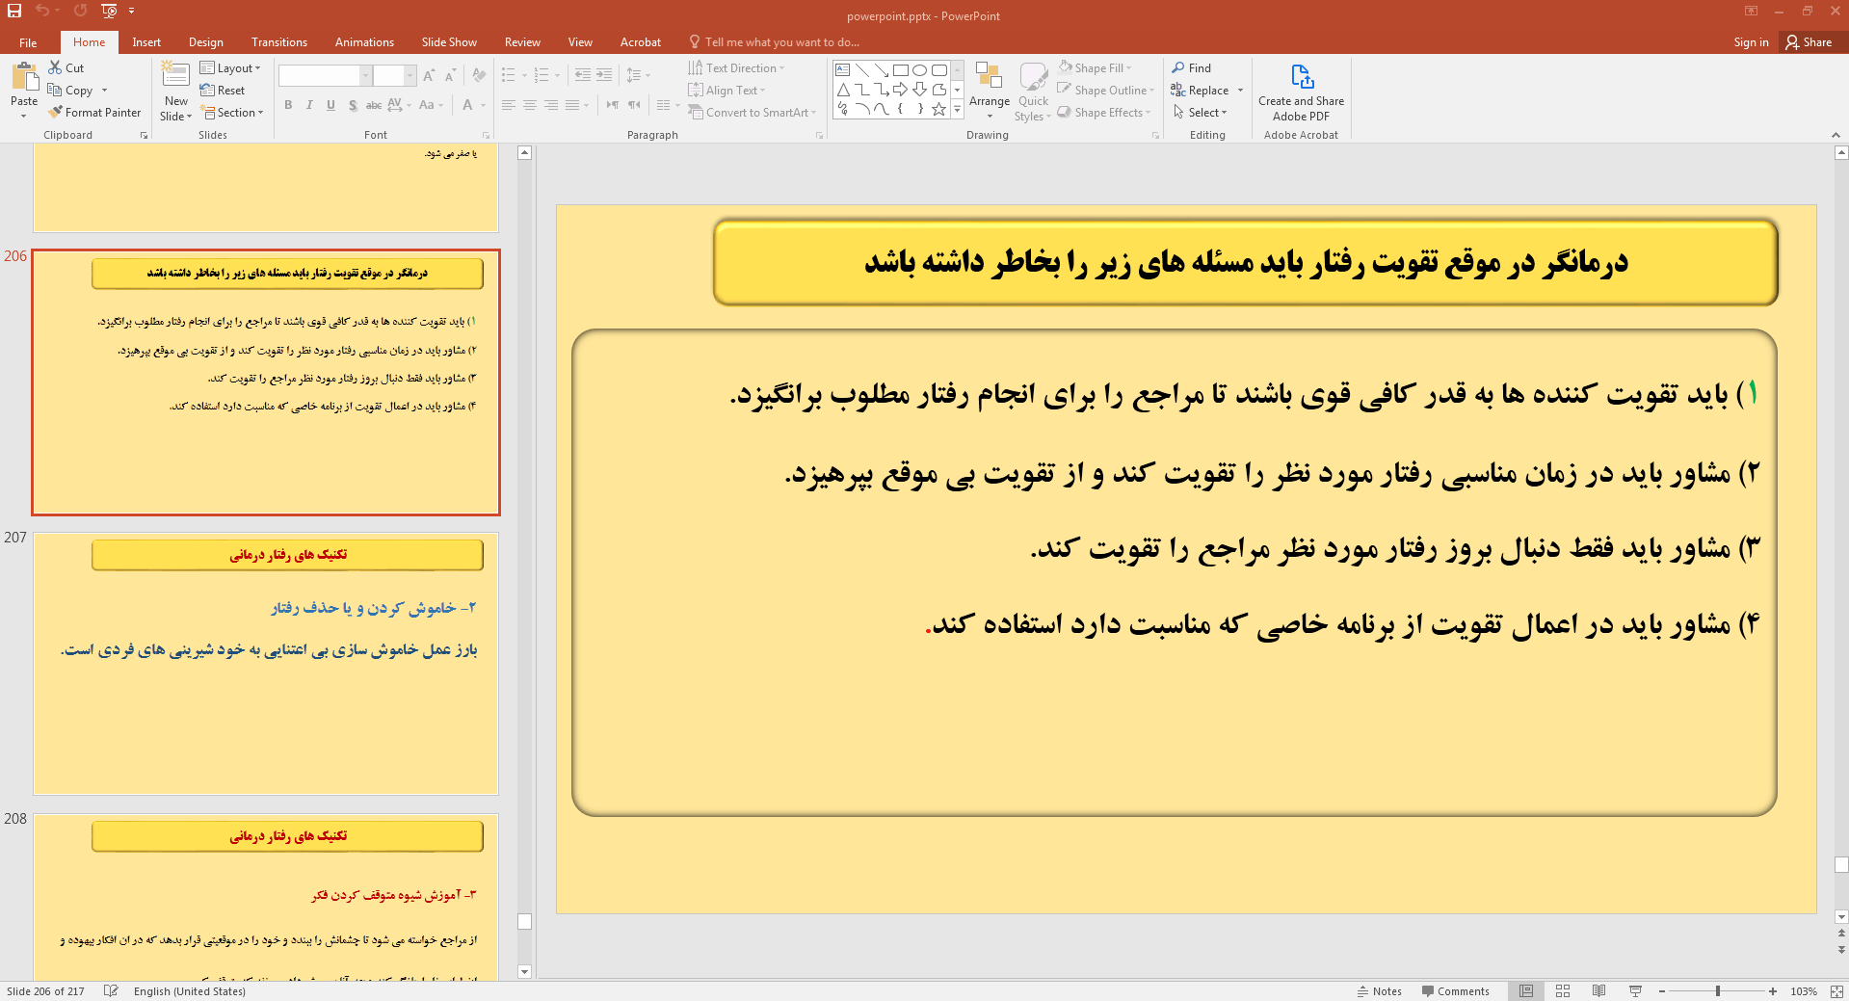Viewport: 1849px width, 1001px height.
Task: Reset the slide layout
Action: coord(223,90)
